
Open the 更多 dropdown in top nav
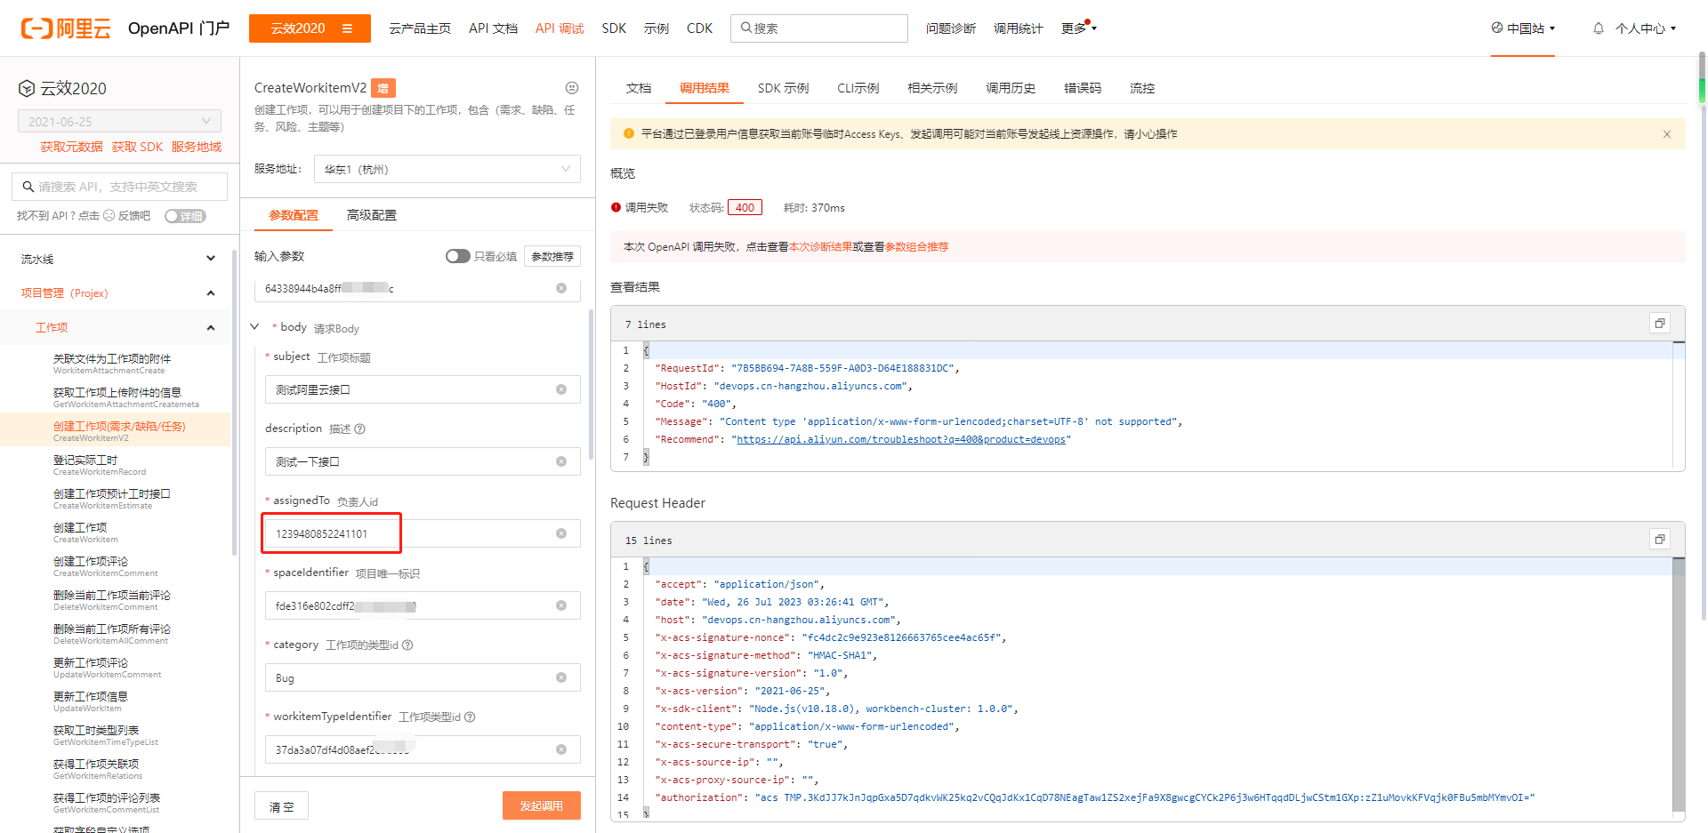1078,28
